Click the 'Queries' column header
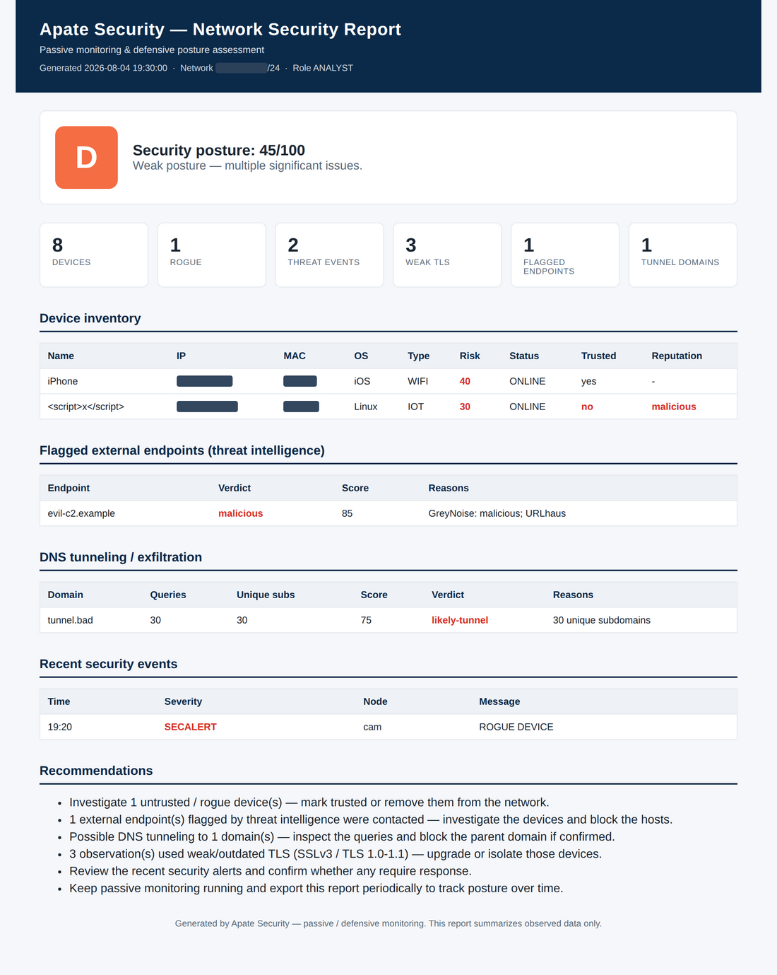 (168, 595)
